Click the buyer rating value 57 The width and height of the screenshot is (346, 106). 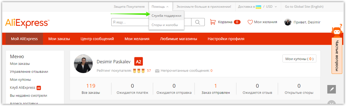(149, 70)
